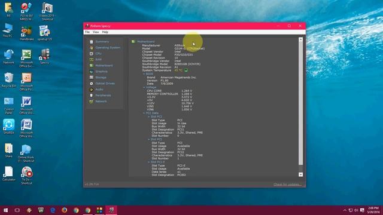Click the +12V voltage row

point(170,103)
